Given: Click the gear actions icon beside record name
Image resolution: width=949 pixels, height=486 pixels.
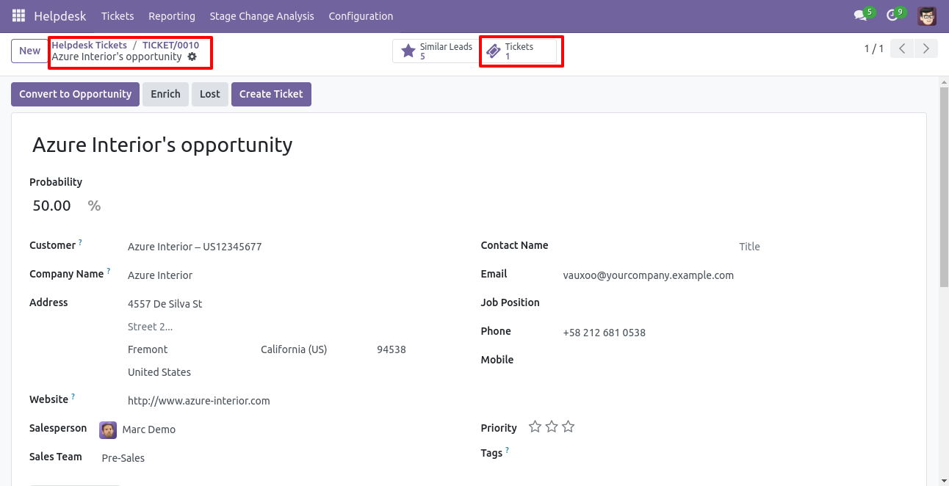Looking at the screenshot, I should [x=192, y=57].
